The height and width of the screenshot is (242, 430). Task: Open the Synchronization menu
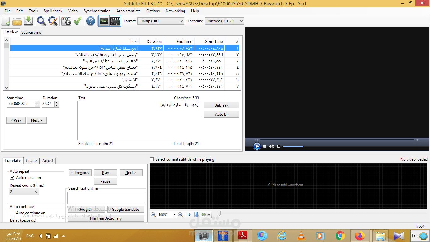pyautogui.click(x=97, y=11)
